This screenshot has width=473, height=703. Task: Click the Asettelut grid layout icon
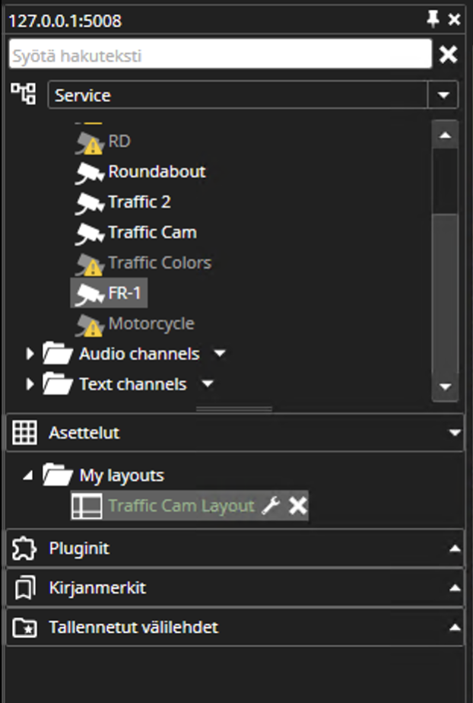25,432
